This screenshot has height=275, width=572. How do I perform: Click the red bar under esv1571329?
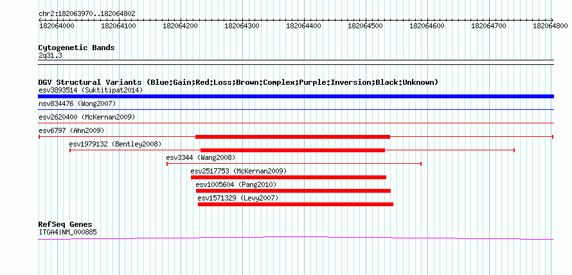(x=296, y=204)
